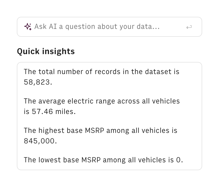Focus the Ask AI question field
The image size is (219, 187).
point(105,27)
